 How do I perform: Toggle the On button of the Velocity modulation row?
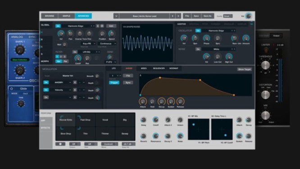click(x=46, y=90)
